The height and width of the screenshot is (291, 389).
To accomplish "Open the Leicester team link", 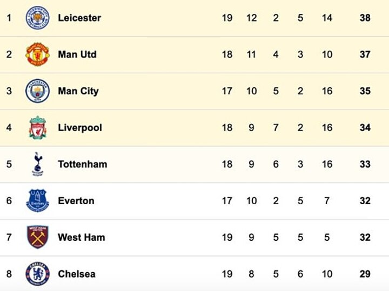I will 79,18.
